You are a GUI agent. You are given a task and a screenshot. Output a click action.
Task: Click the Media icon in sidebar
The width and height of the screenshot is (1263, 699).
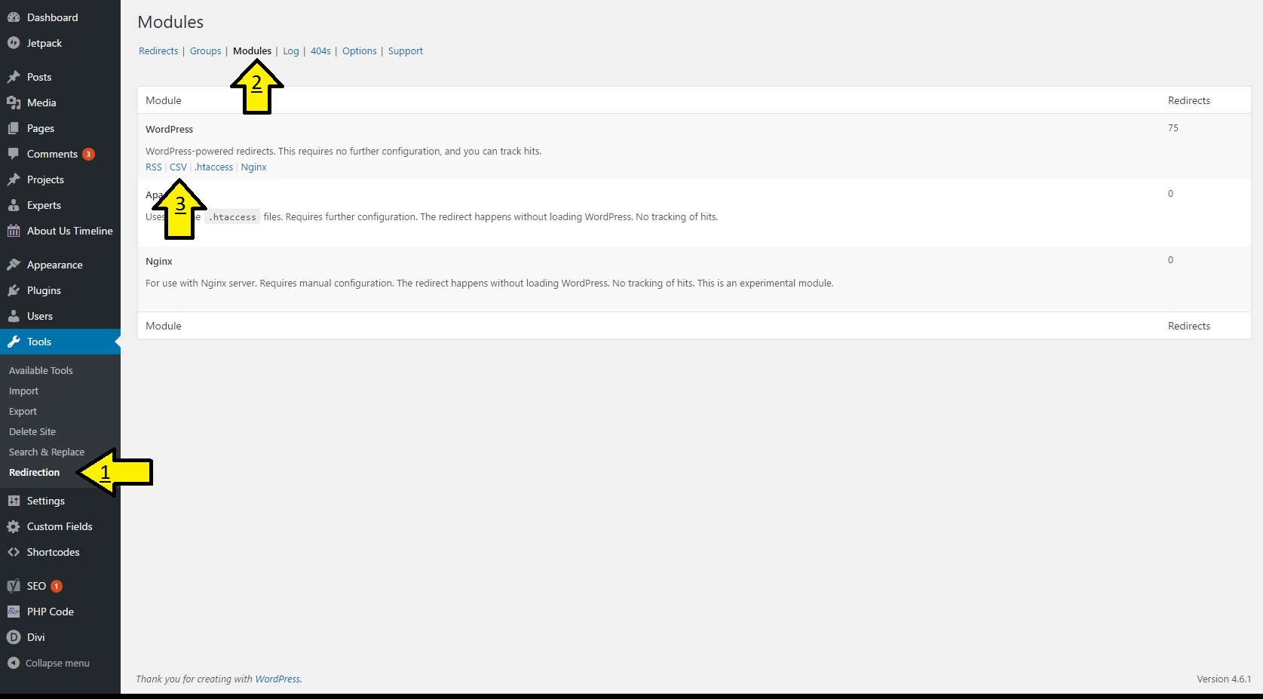coord(14,103)
